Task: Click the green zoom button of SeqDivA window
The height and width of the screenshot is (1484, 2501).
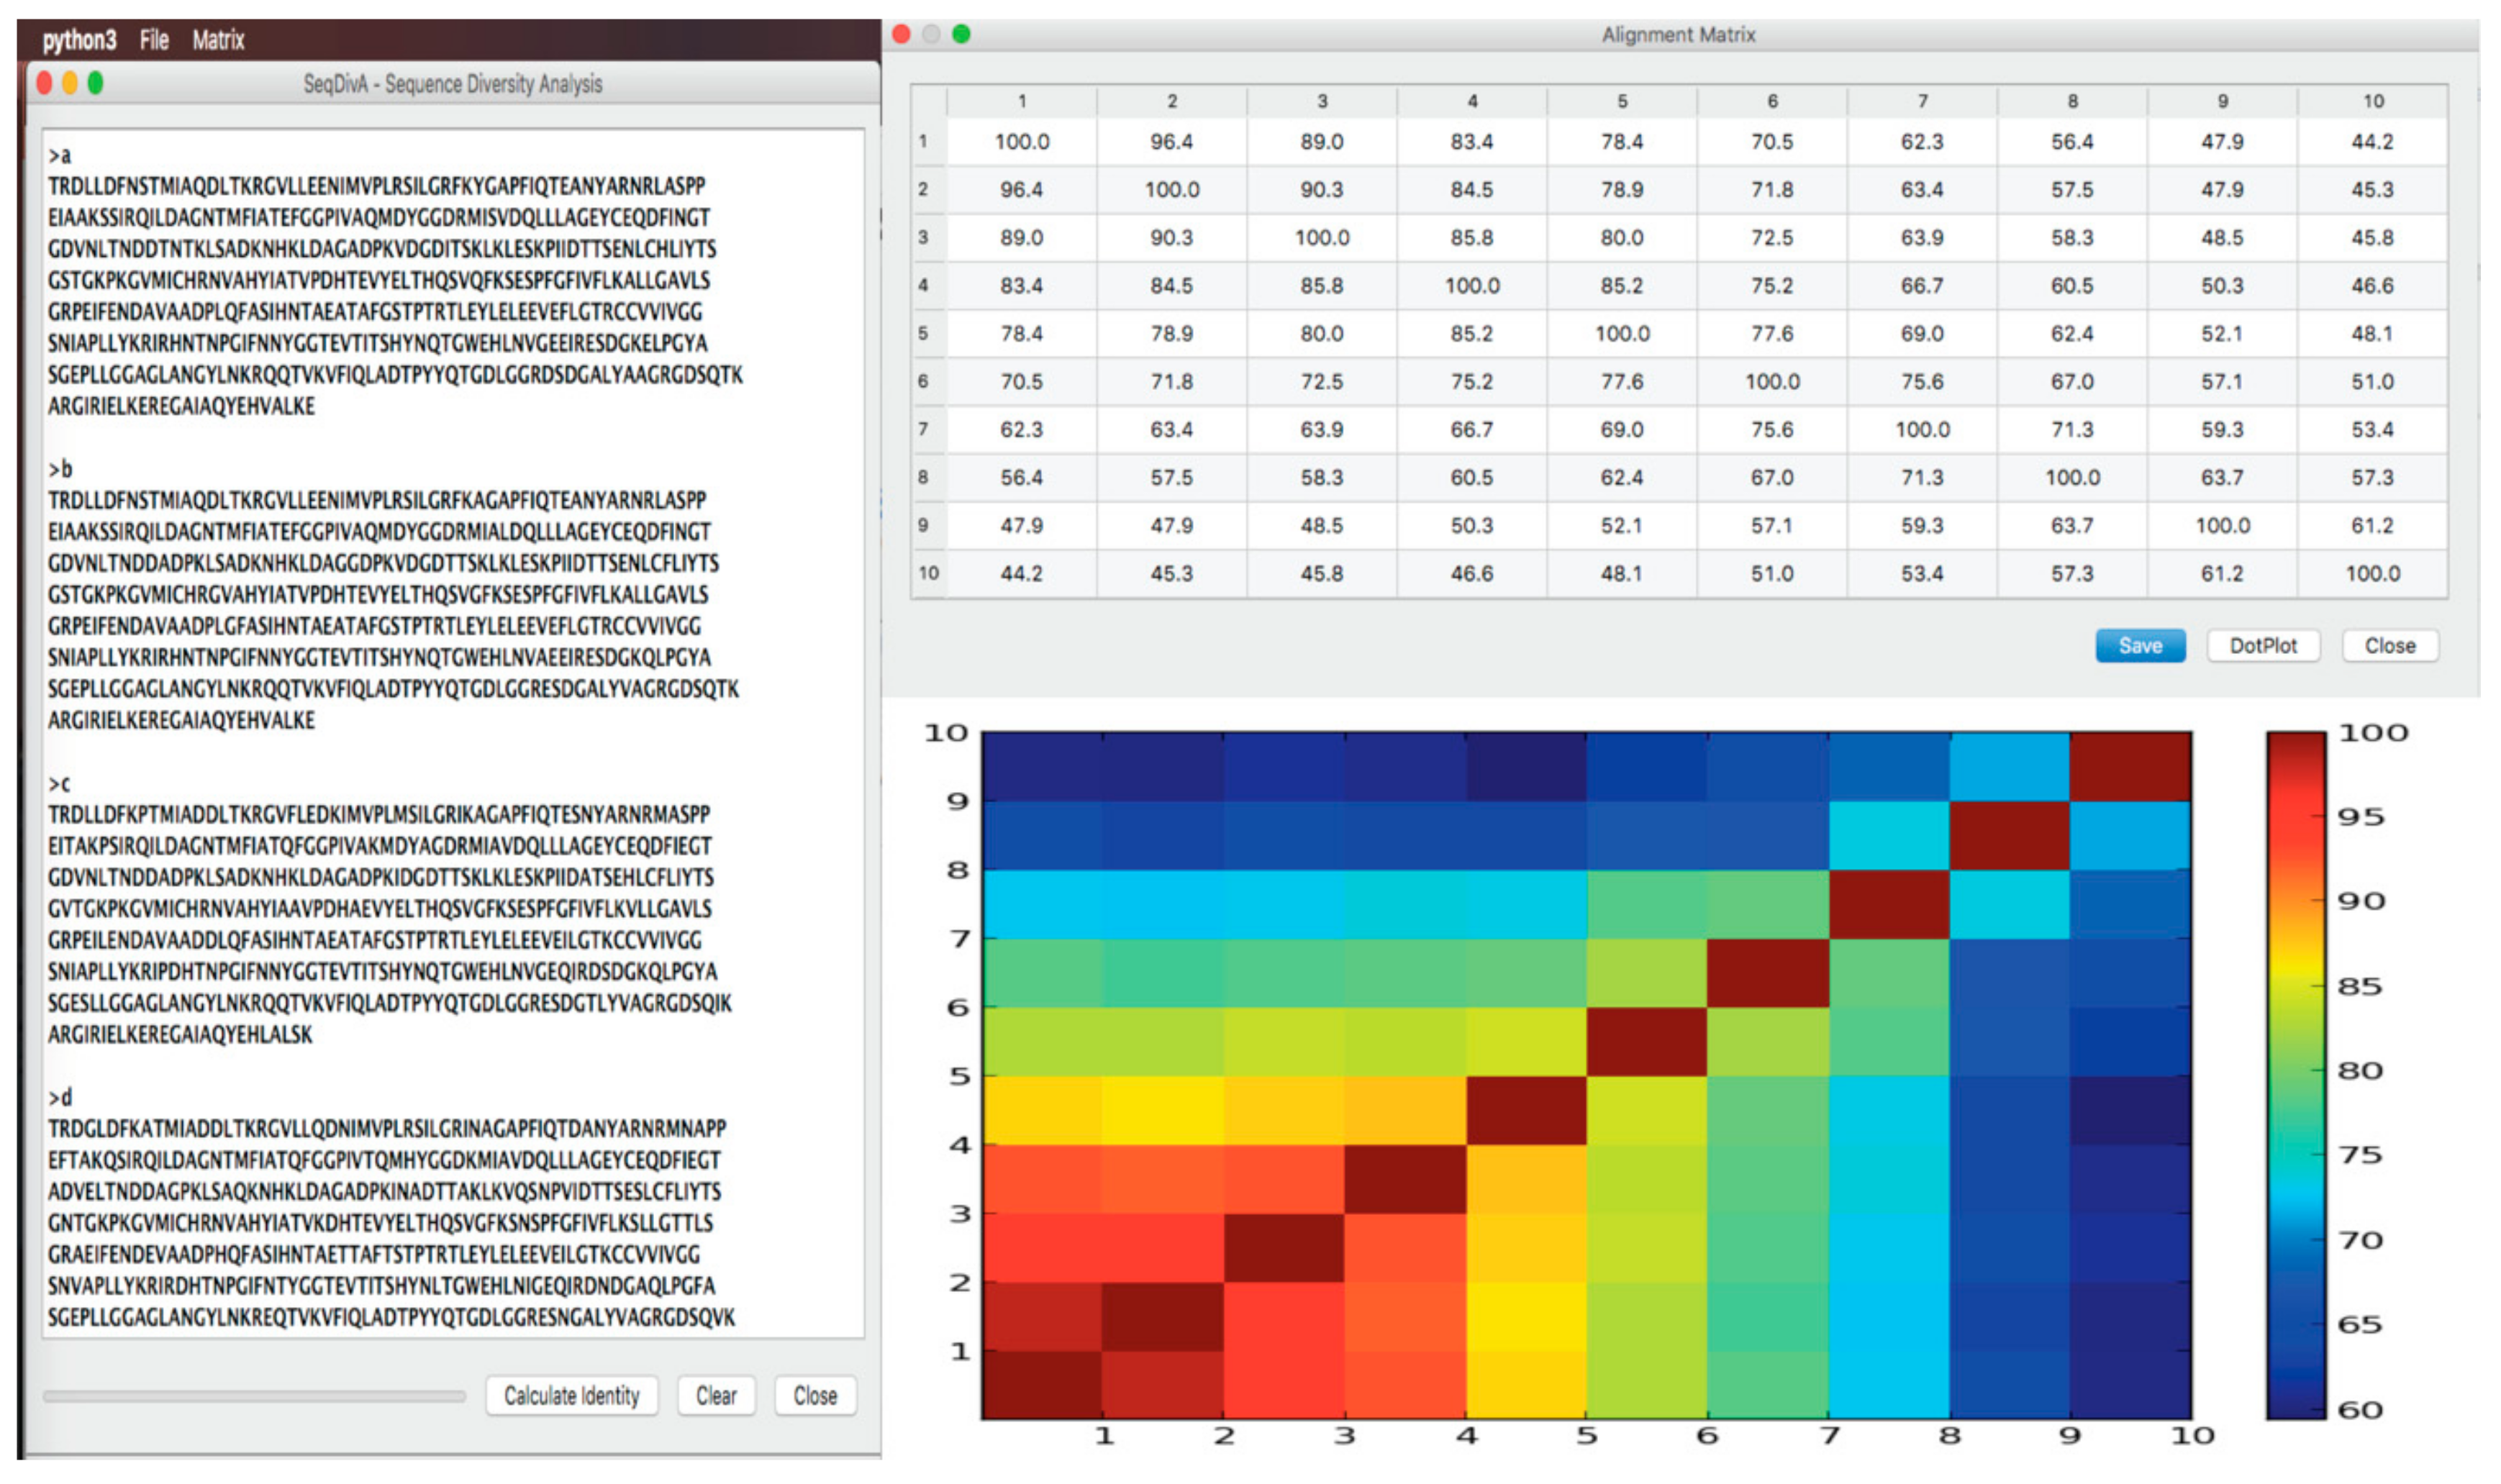Action: (96, 83)
